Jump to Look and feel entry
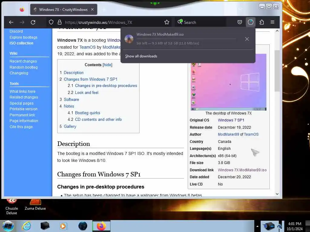Image resolution: width=310 pixels, height=232 pixels. [87, 92]
